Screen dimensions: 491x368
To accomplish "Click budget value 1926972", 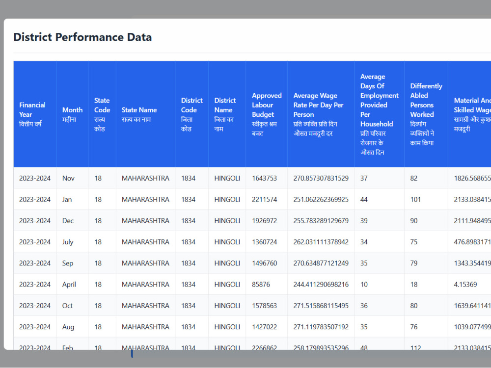I will click(x=264, y=221).
